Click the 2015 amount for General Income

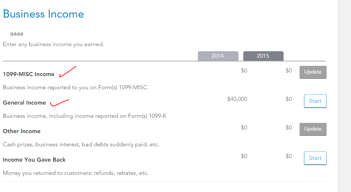pos(289,99)
